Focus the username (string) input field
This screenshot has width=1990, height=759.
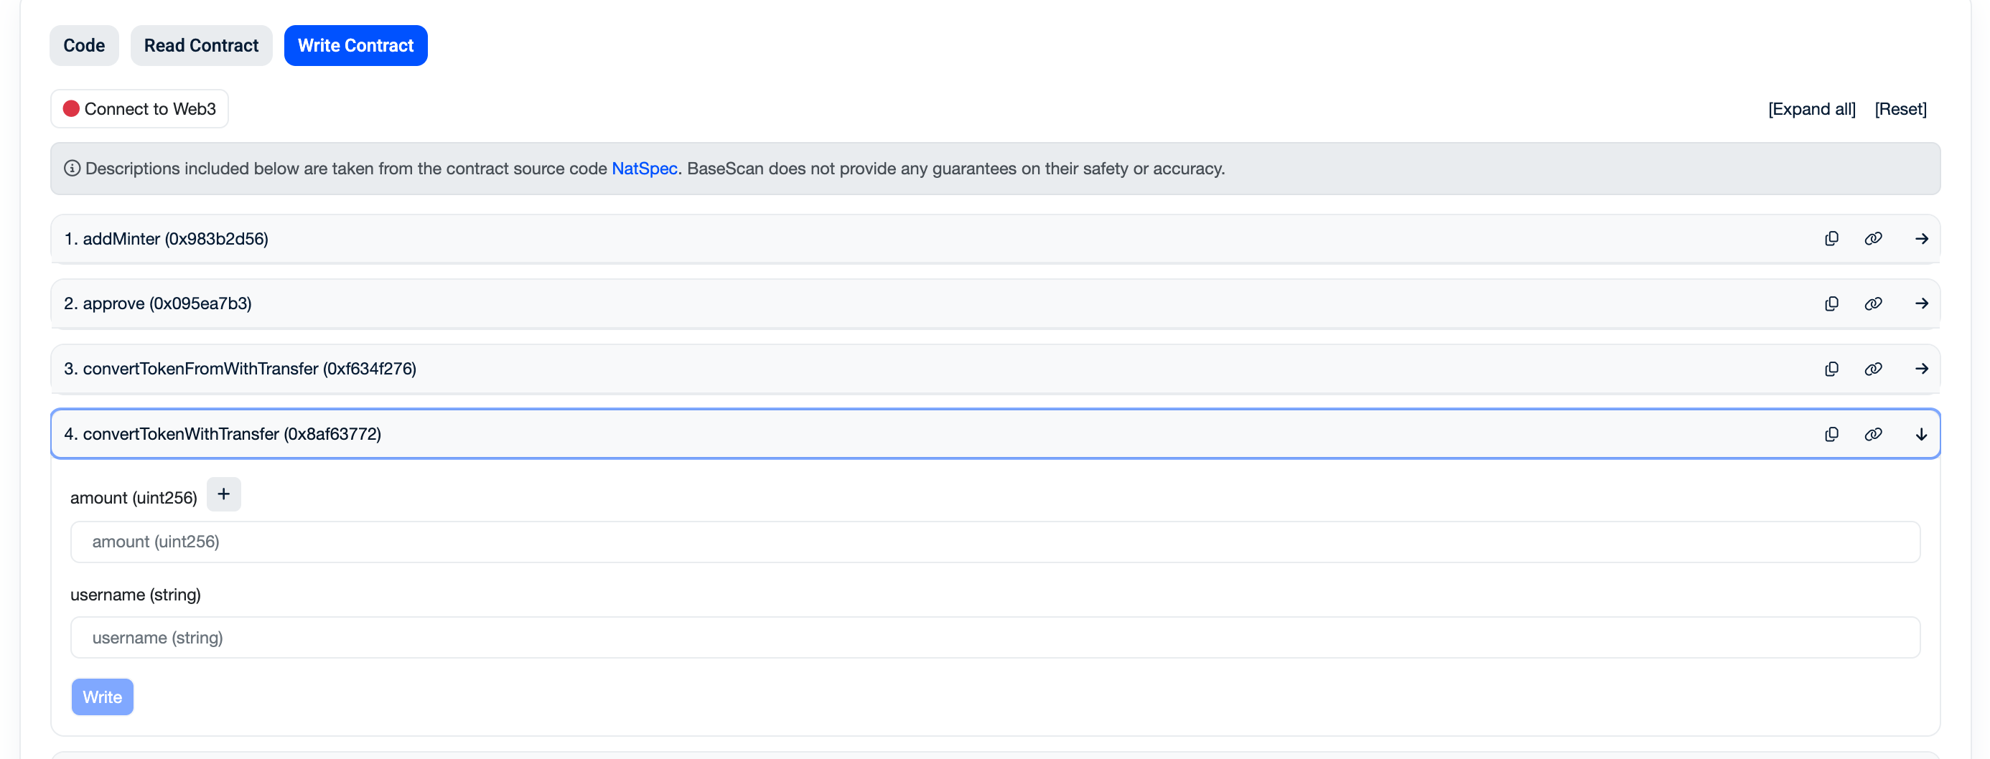coord(994,637)
